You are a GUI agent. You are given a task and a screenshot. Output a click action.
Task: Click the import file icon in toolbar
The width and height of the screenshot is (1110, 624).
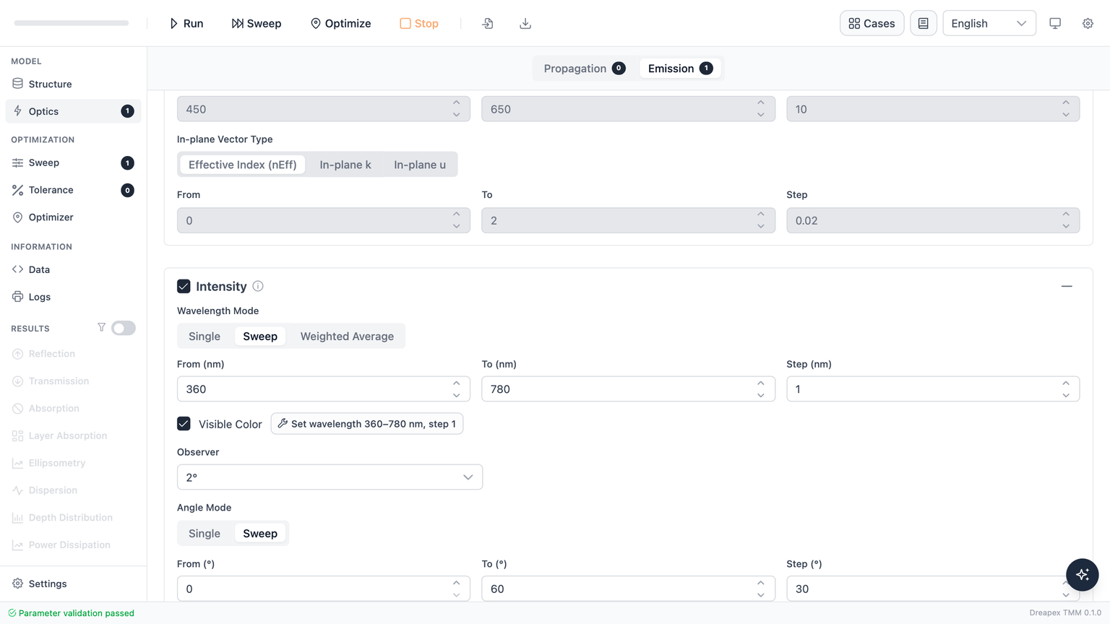(x=488, y=23)
